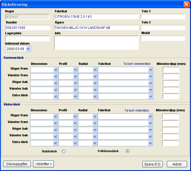Close the Däcksförvaring window
The image size is (191, 171).
[187, 4]
